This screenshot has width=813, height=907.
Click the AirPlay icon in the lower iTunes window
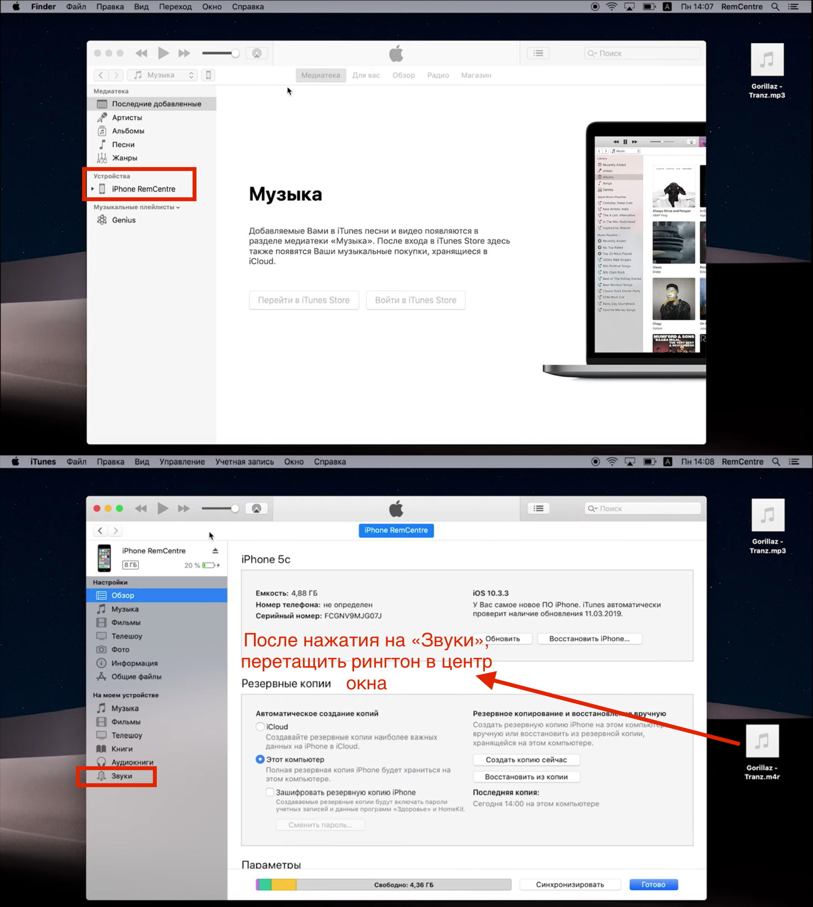256,509
